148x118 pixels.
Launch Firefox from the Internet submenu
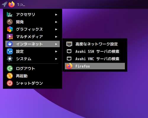click(x=95, y=66)
